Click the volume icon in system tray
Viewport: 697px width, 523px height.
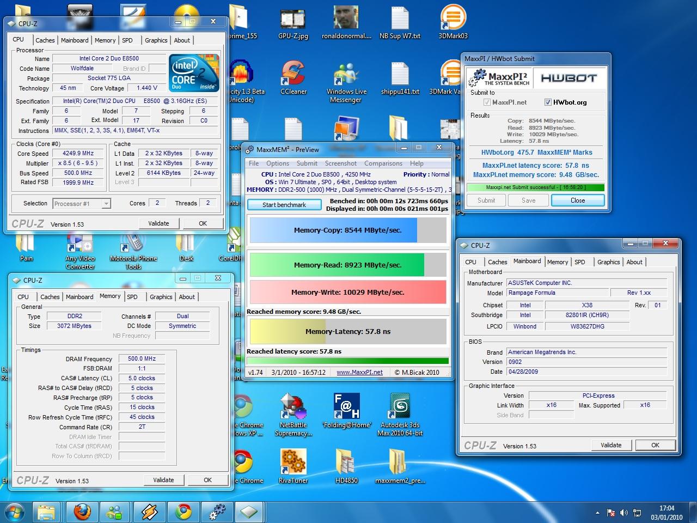(x=624, y=513)
